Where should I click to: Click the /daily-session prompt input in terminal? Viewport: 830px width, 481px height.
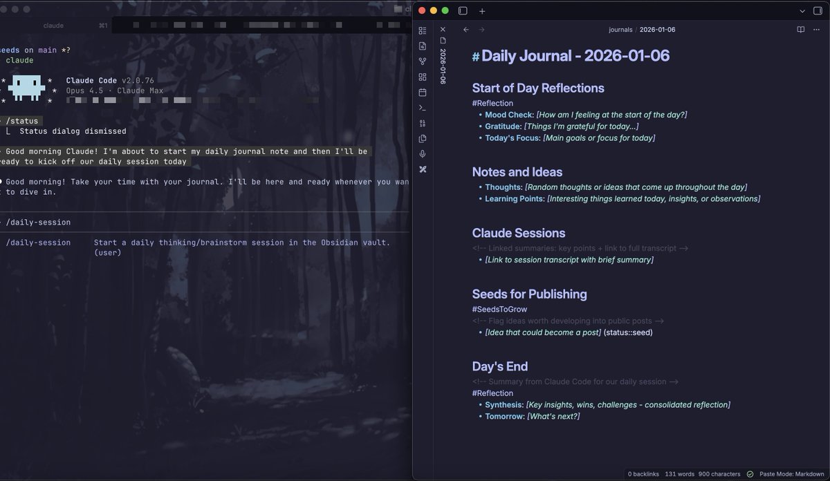click(204, 223)
